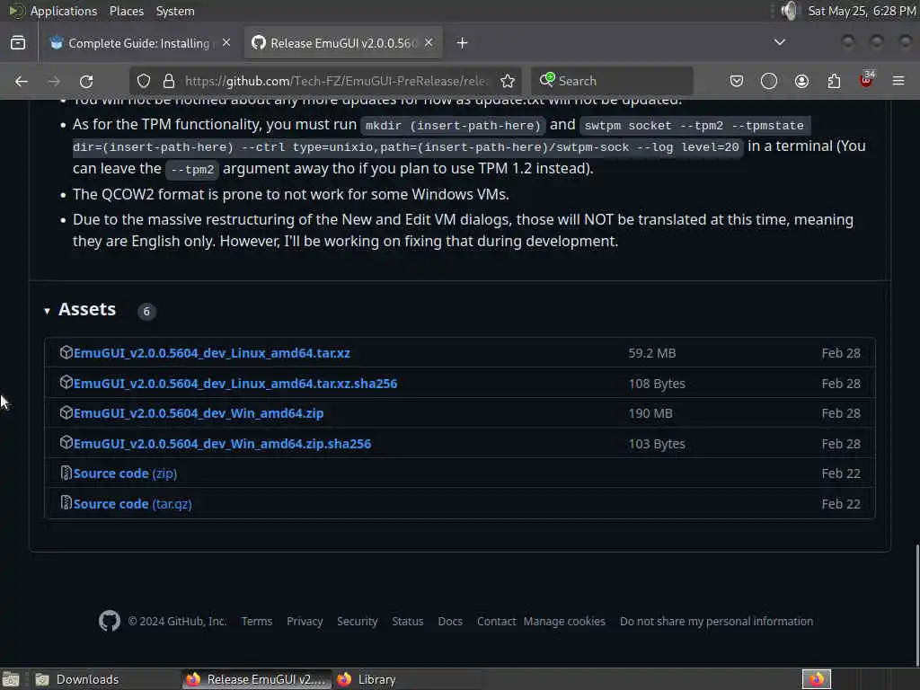Image resolution: width=920 pixels, height=690 pixels.
Task: Expand the list all tabs chevron
Action: pos(780,42)
